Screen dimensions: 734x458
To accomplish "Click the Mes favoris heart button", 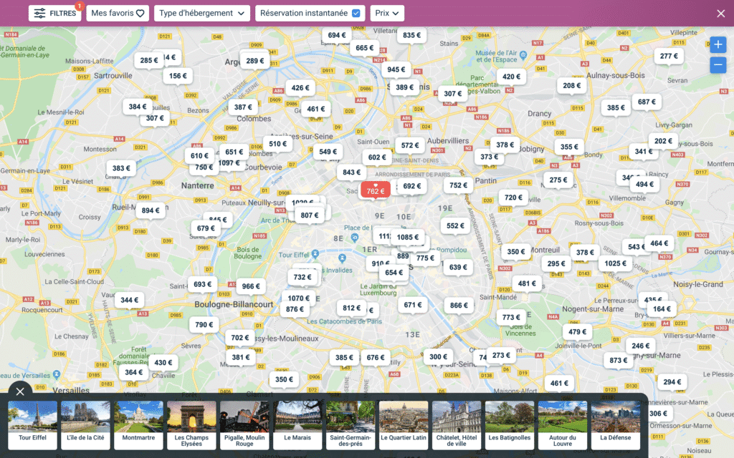I will click(x=119, y=13).
